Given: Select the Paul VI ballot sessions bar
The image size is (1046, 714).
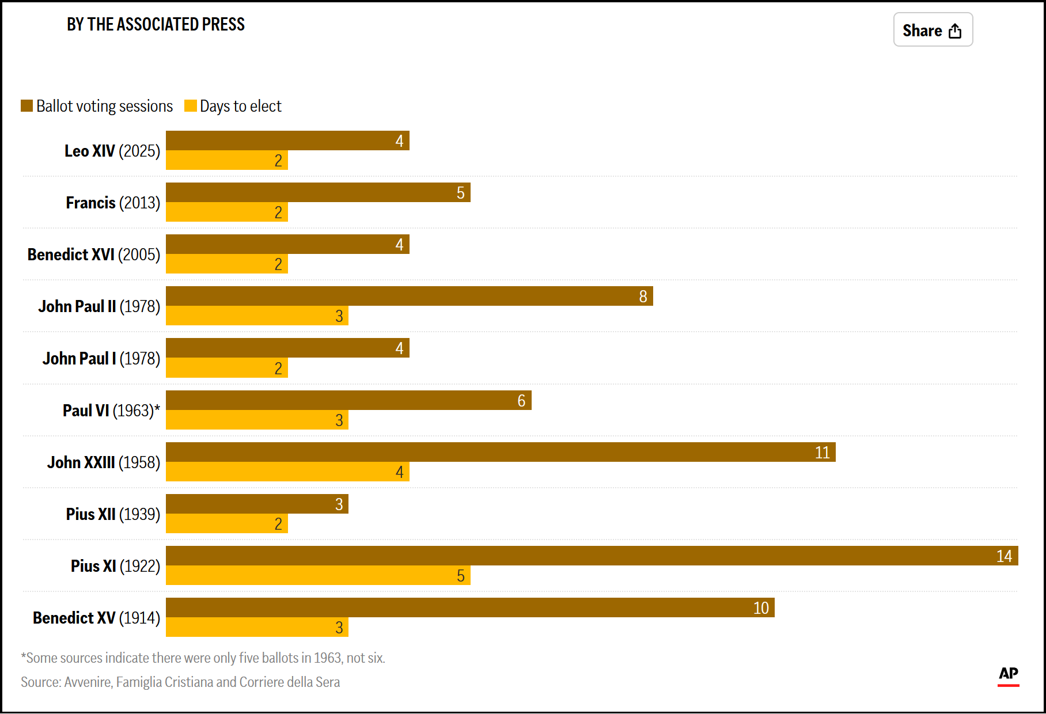Looking at the screenshot, I should click(x=348, y=400).
